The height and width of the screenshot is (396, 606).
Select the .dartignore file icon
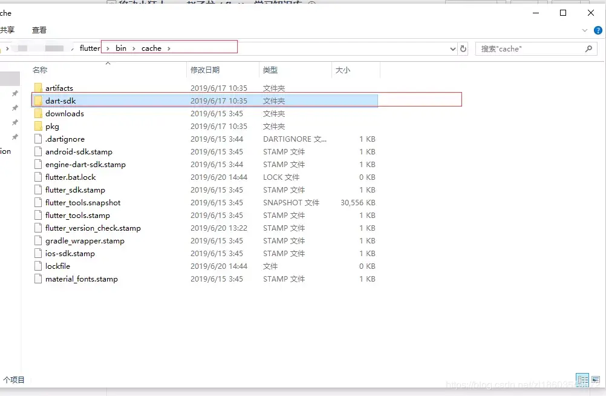tap(38, 139)
